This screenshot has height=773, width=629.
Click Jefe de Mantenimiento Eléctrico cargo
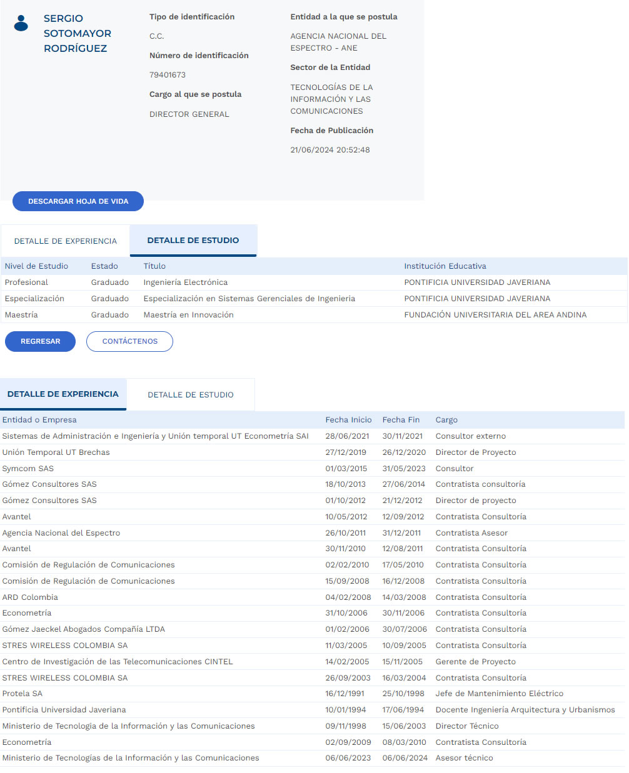[500, 694]
